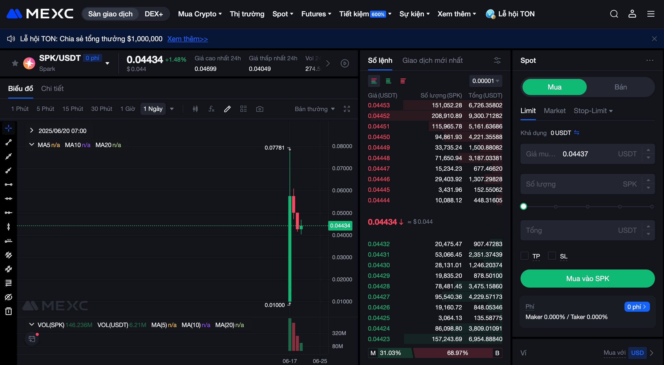Delete drawings with the trash icon
Viewport: 664px width, 365px height.
click(x=9, y=311)
